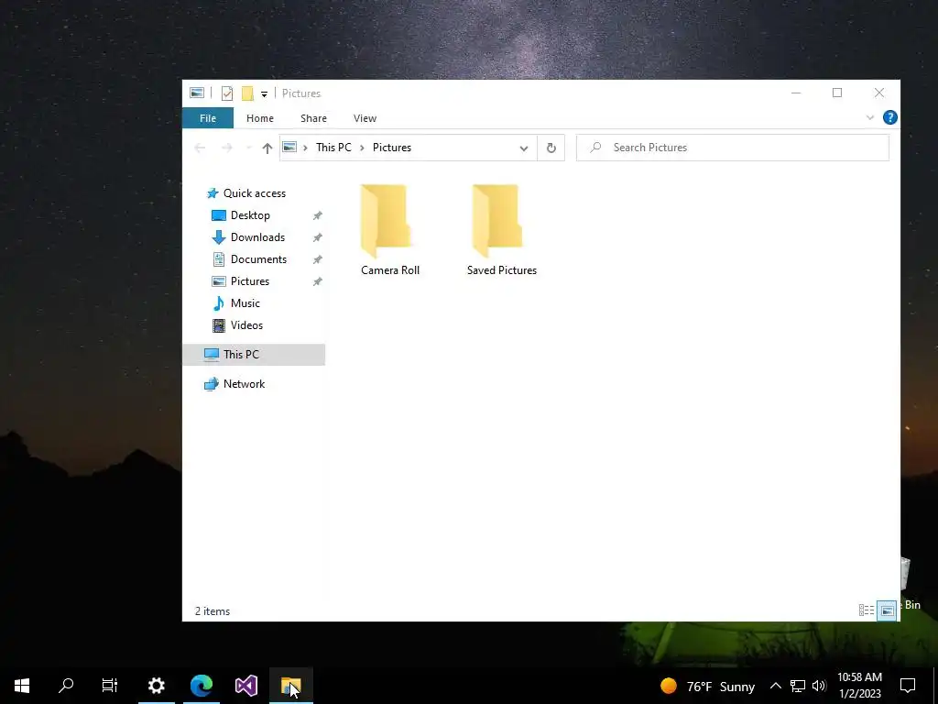Open Pictures in the navigation pane
Viewport: 938px width, 704px height.
click(x=249, y=281)
